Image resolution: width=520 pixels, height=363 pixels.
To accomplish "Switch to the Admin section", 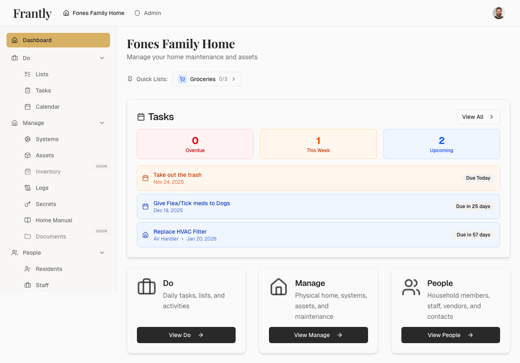I will click(147, 13).
